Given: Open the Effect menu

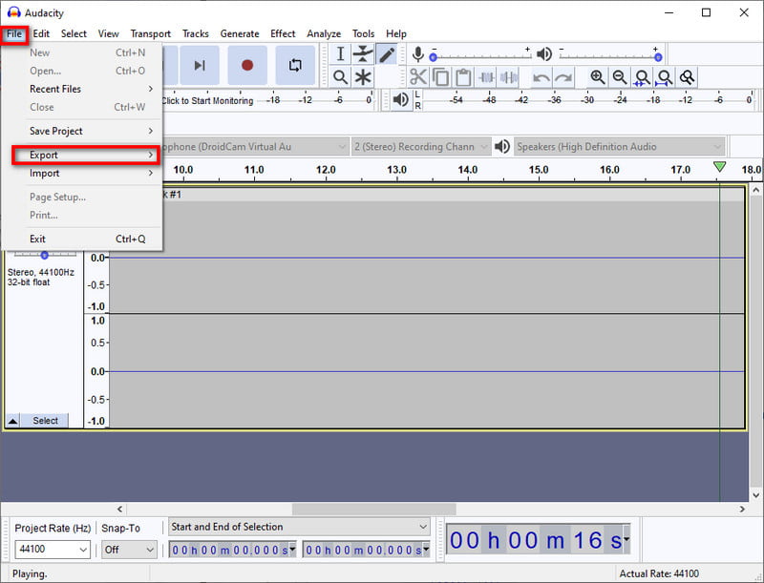Looking at the screenshot, I should point(283,33).
